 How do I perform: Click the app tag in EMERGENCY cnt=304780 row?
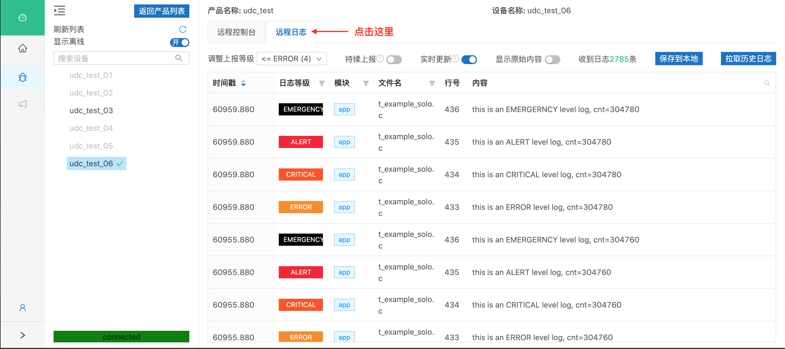click(x=344, y=109)
